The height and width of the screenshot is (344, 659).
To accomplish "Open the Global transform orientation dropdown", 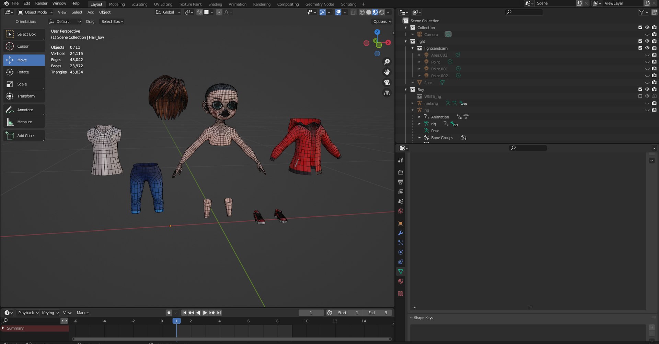I will click(168, 12).
